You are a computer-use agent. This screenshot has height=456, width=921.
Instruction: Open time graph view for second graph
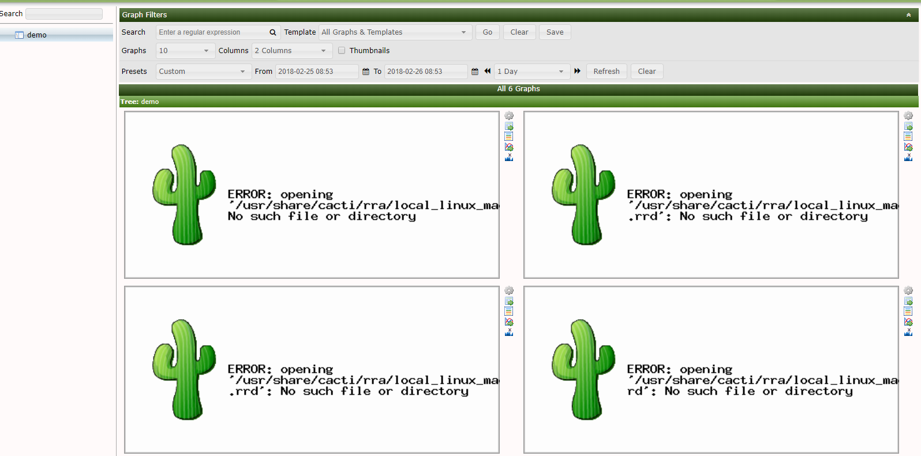(908, 137)
